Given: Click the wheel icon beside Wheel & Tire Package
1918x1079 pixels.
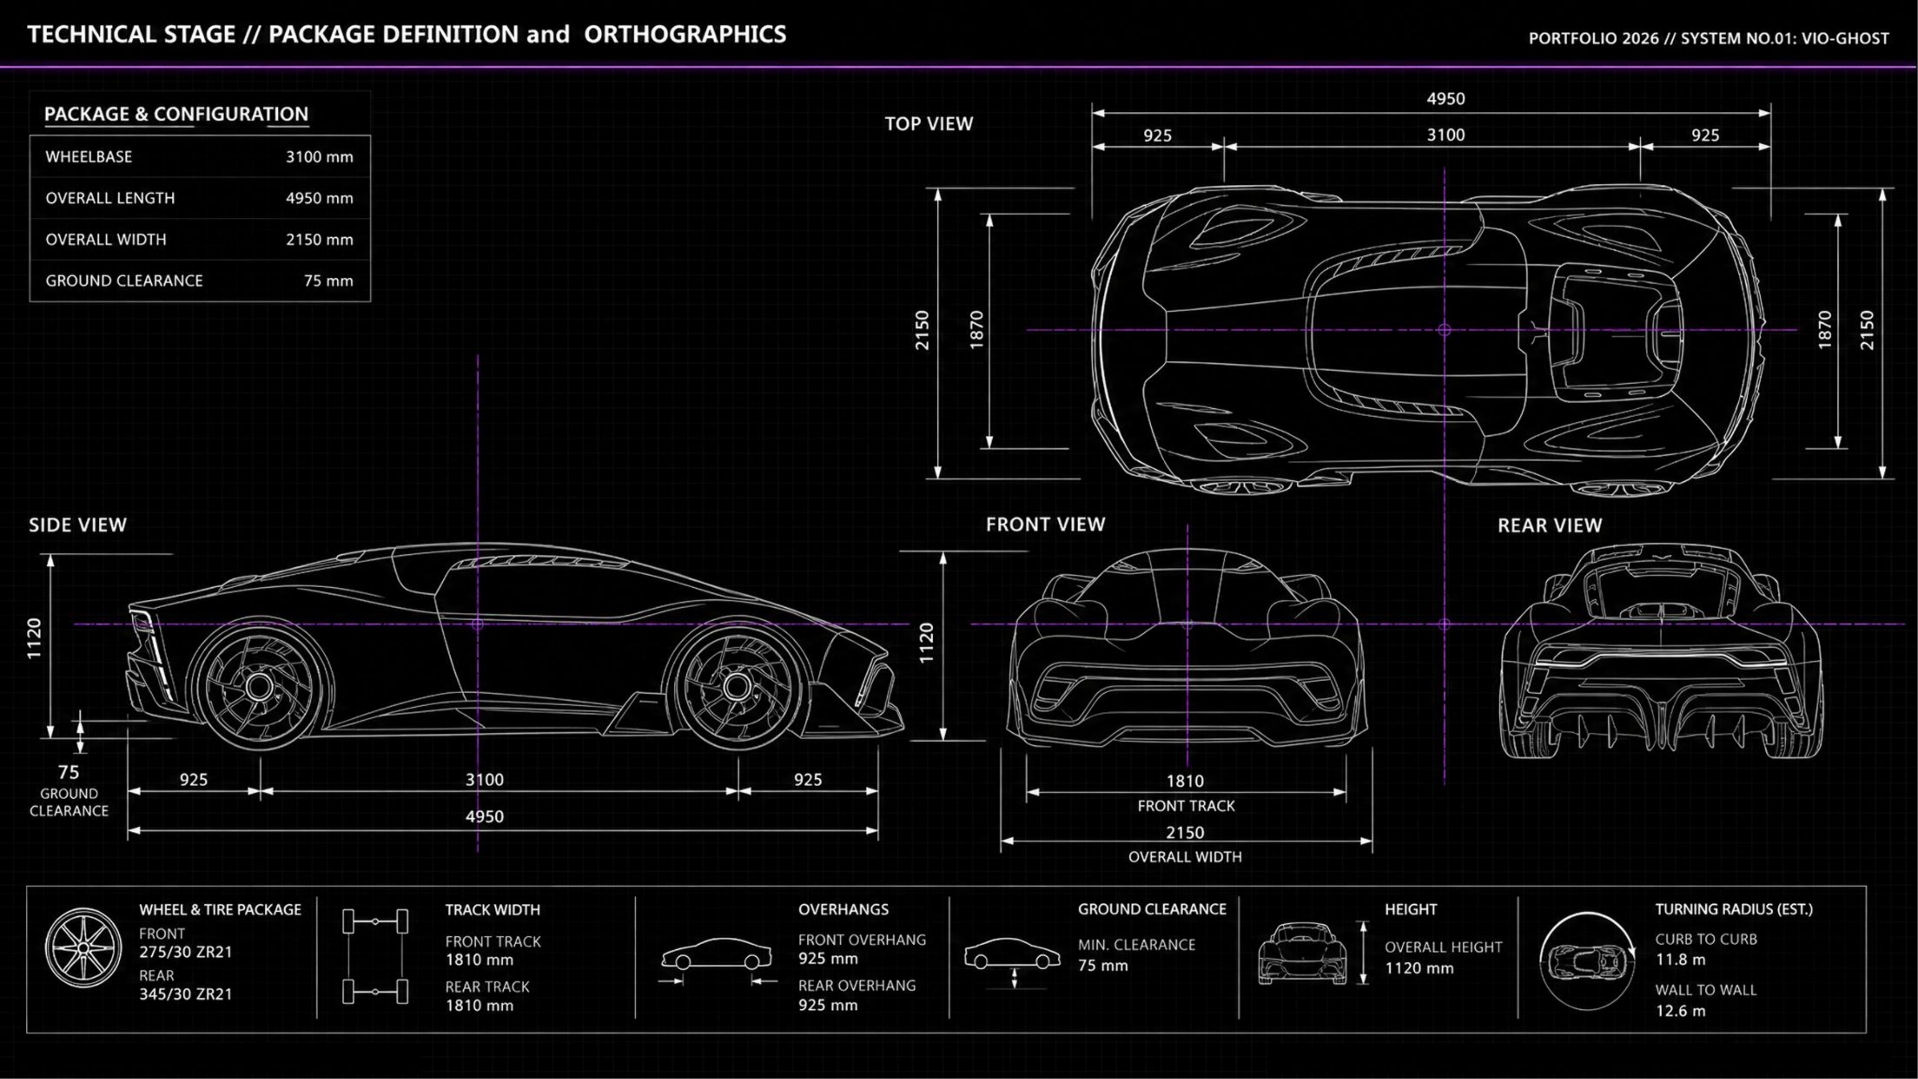Looking at the screenshot, I should [x=83, y=947].
